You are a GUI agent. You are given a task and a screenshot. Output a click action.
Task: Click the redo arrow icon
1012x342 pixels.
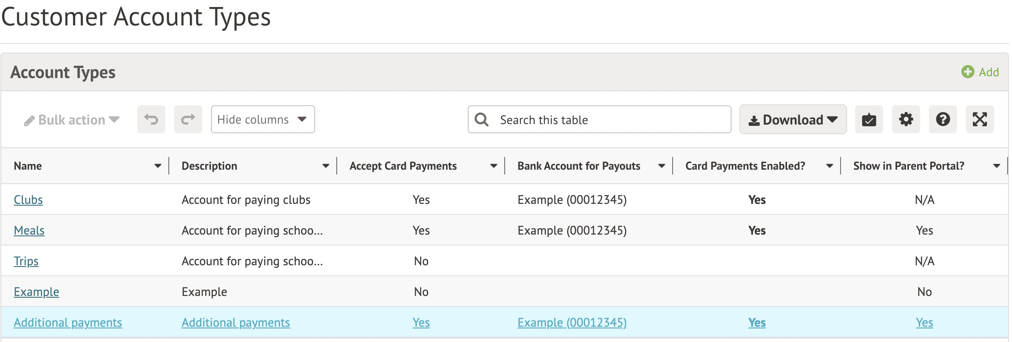pos(188,119)
